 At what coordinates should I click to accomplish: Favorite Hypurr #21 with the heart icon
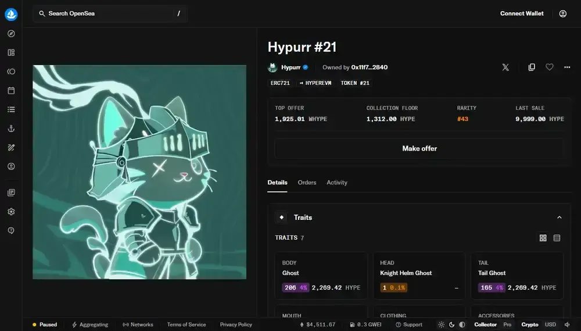[x=549, y=67]
